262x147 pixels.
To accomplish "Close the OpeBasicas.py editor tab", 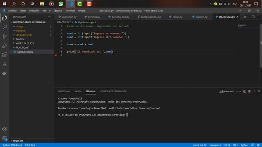I will tap(237, 17).
